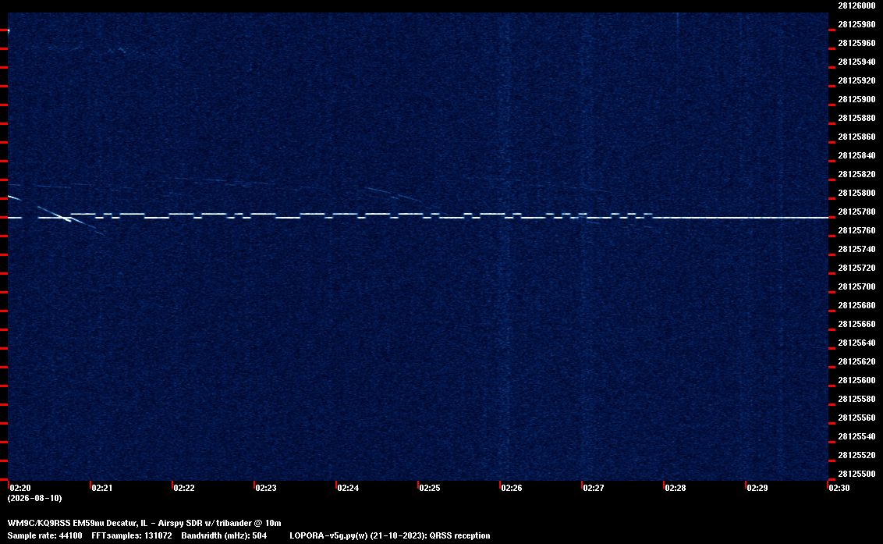Click the 28125980 frequency label
Viewport: 883px width, 544px height.
[x=856, y=24]
